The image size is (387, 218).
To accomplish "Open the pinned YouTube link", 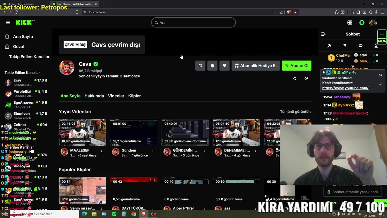I will tap(347, 88).
